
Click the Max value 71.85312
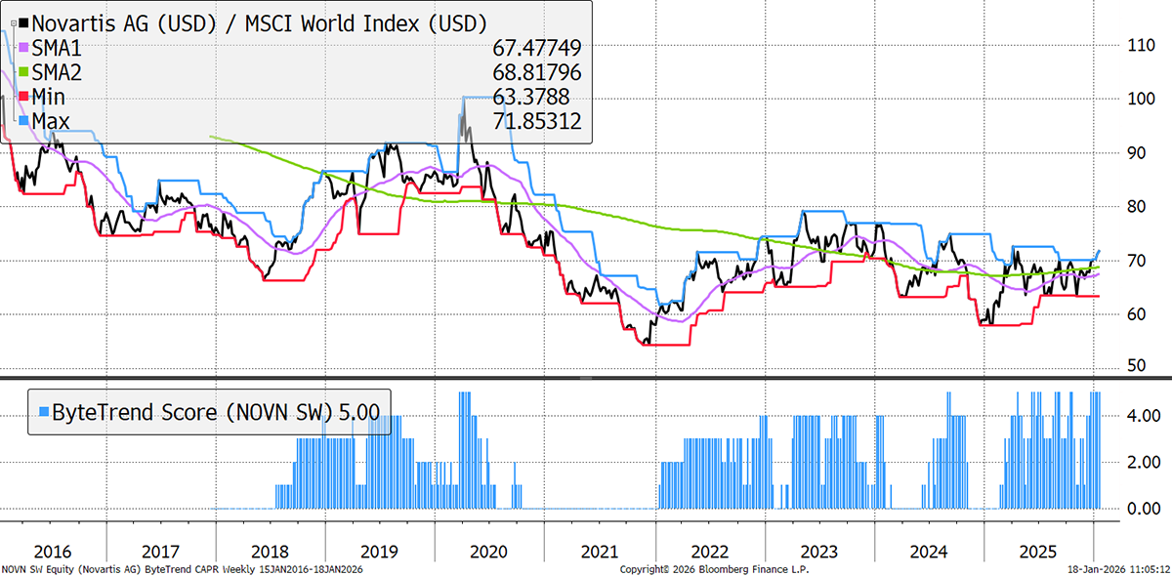(536, 121)
